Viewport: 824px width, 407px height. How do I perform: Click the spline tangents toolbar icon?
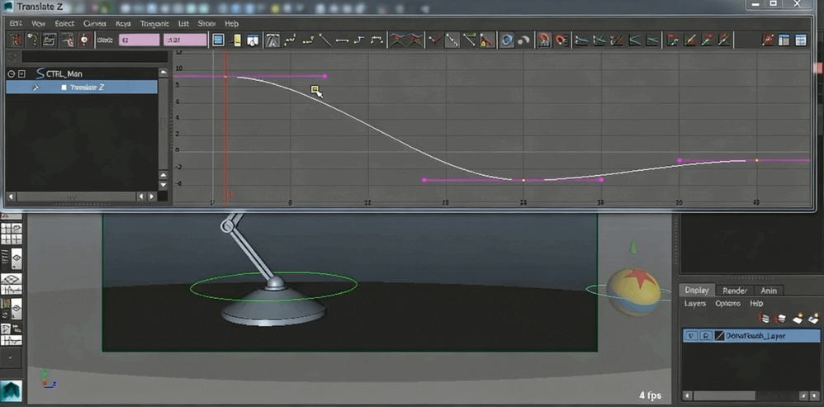coord(291,40)
